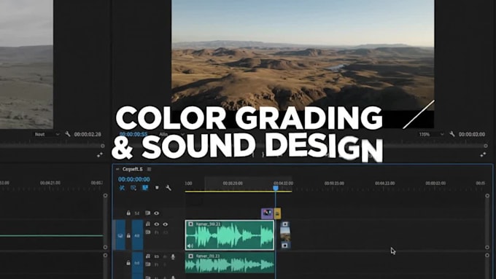
Task: Click ruler timecode 00:64:22:00
Action: coord(384,184)
